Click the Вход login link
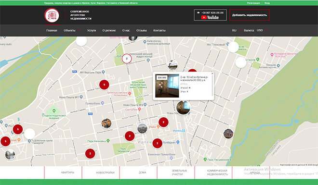The width and height of the screenshot is (318, 185). click(267, 3)
